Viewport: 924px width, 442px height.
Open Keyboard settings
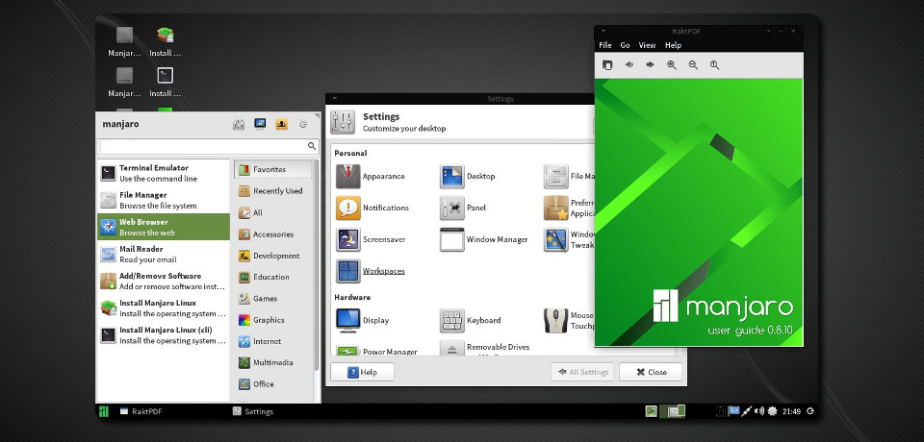coord(471,320)
